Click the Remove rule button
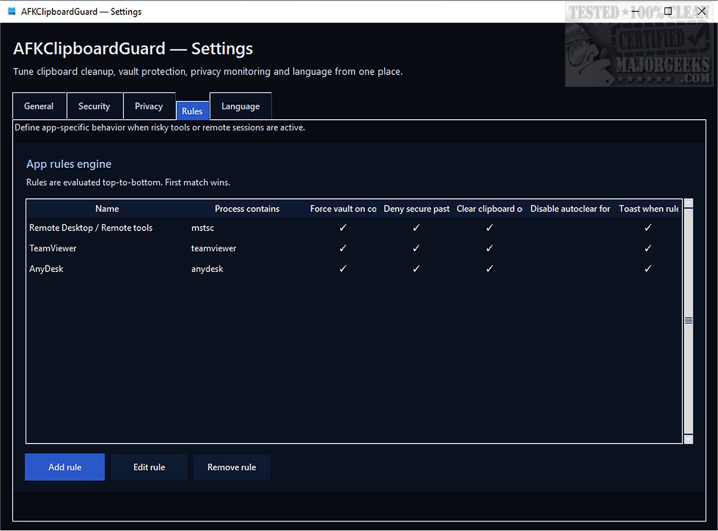 pos(232,467)
